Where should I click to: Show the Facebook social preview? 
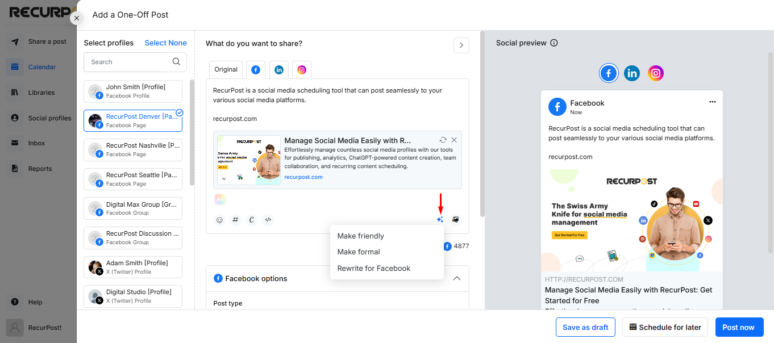point(609,73)
